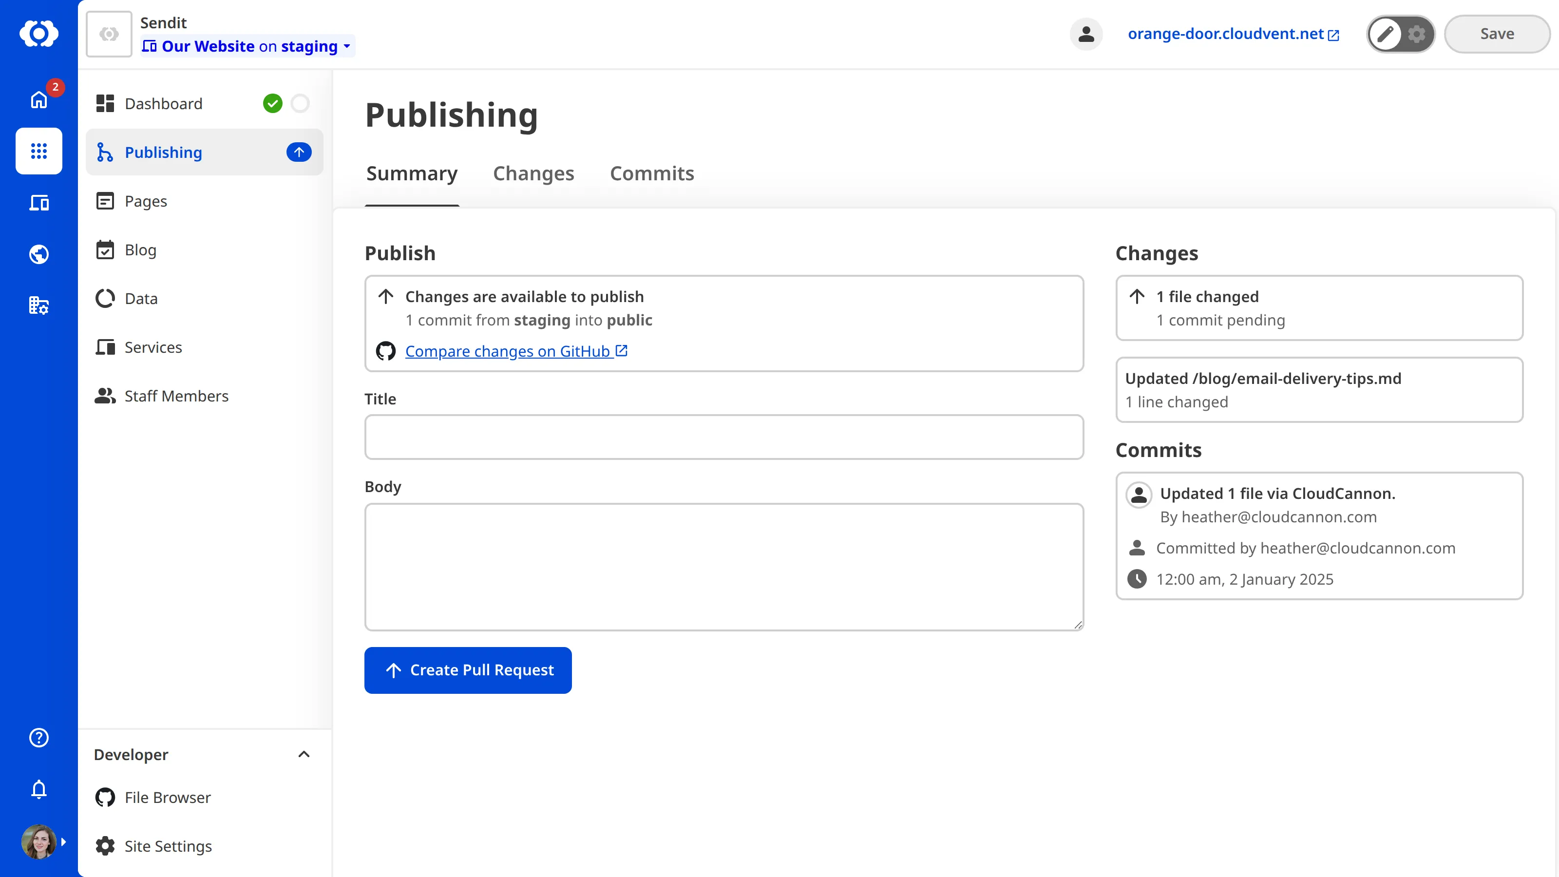
Task: Click the Dashboard grid icon
Action: 105,103
